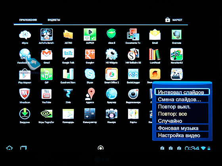Screen dimensions: 222x166
Task: Select Случайно playback mode
Action: pyautogui.click(x=170, y=121)
